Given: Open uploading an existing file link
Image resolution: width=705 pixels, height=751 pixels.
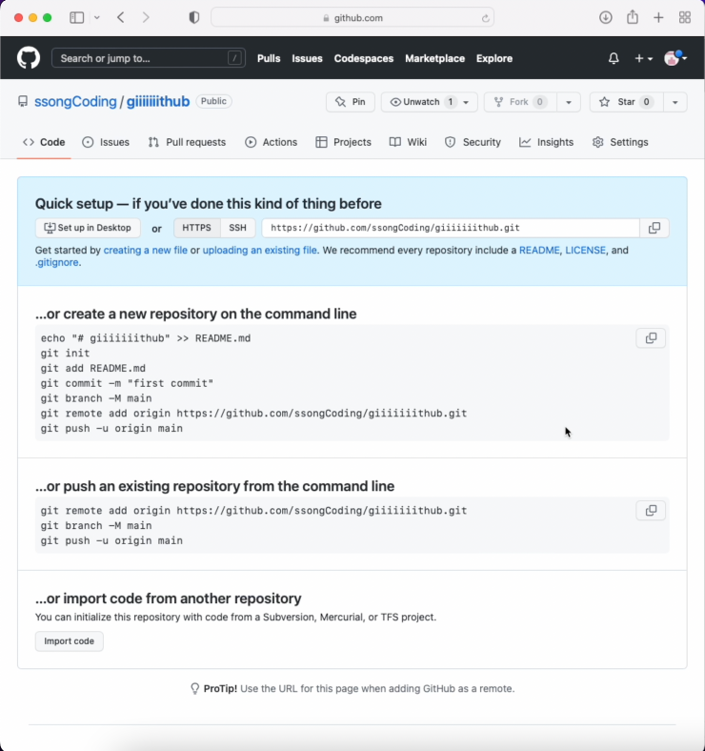Looking at the screenshot, I should [x=259, y=250].
